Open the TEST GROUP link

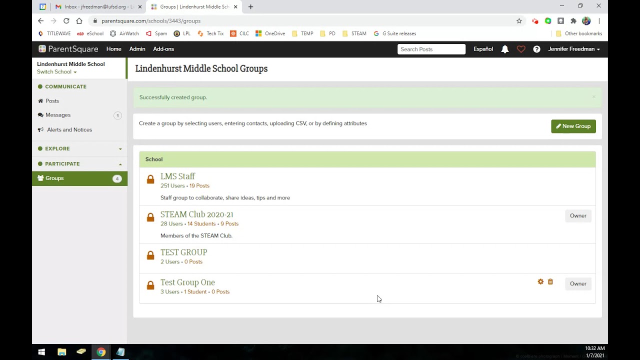[x=183, y=252]
